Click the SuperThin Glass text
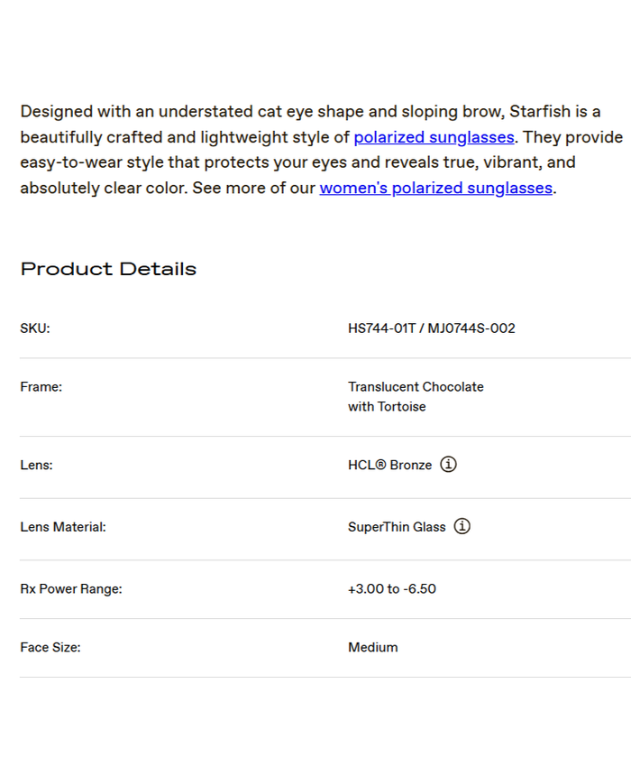631x767 pixels. click(x=397, y=527)
